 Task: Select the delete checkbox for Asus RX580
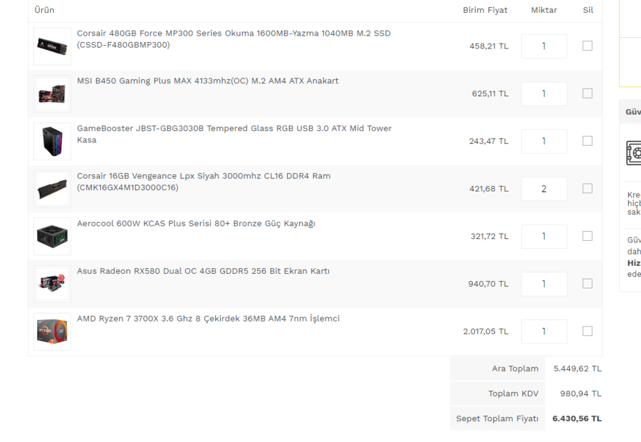tap(587, 284)
